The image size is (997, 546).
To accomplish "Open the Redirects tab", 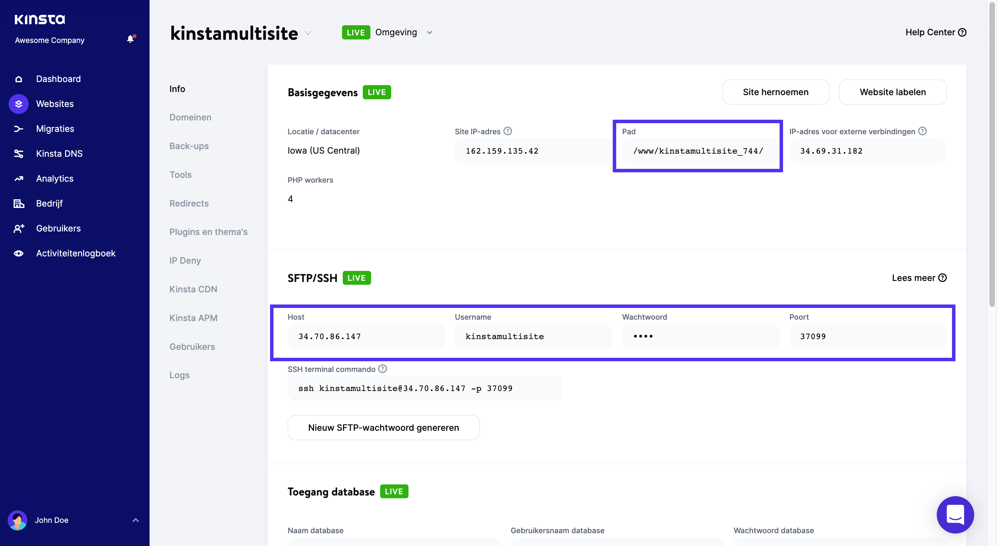I will (189, 203).
